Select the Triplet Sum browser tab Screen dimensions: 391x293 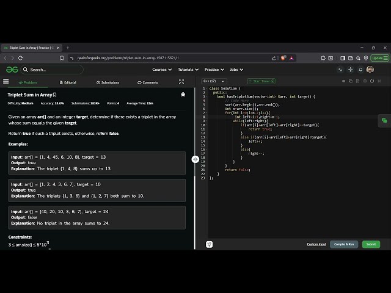pyautogui.click(x=31, y=48)
